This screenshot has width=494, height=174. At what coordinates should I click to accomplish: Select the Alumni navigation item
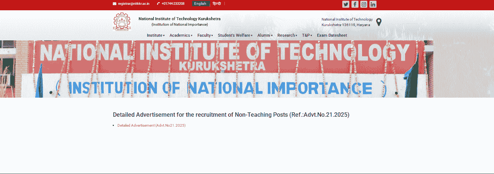264,35
